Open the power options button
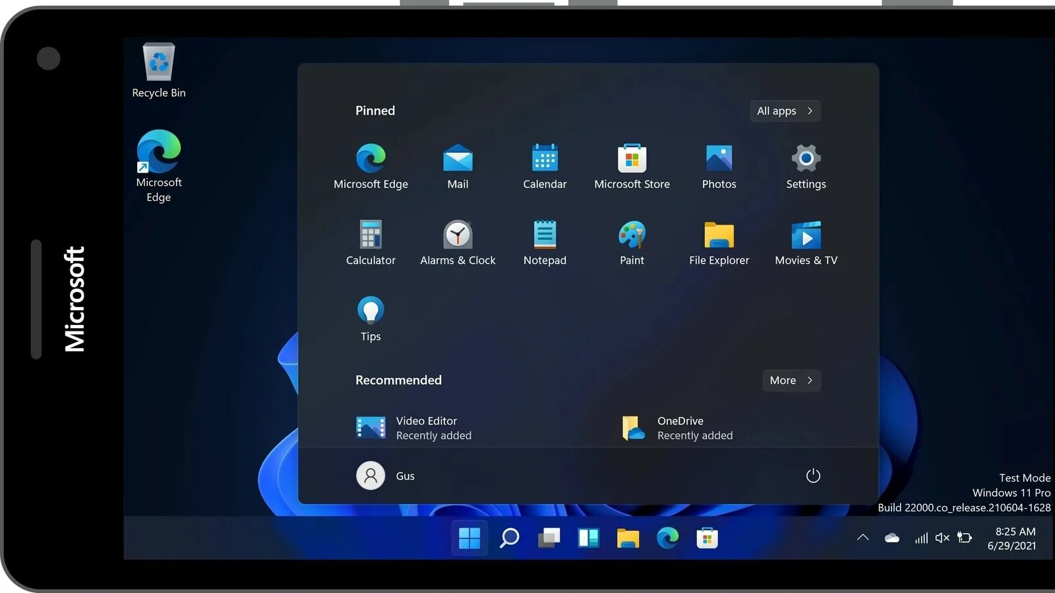Image resolution: width=1055 pixels, height=593 pixels. pos(813,476)
